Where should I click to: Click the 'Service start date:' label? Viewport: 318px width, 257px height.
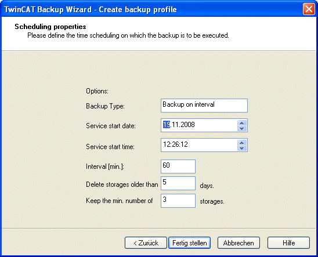[111, 126]
